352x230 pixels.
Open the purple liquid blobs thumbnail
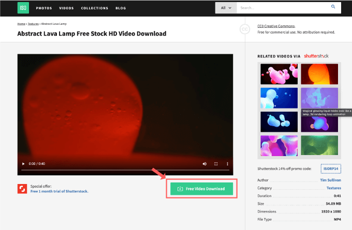coord(319,98)
